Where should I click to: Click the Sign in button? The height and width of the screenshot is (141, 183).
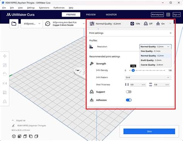pos(176,15)
